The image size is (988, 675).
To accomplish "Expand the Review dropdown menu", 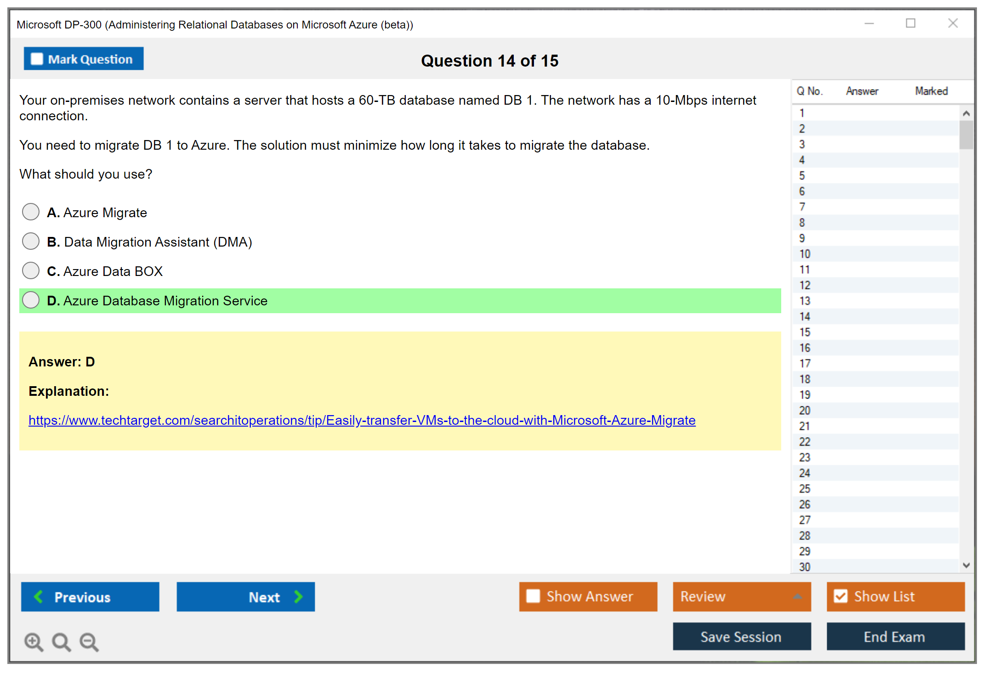I will 797,596.
